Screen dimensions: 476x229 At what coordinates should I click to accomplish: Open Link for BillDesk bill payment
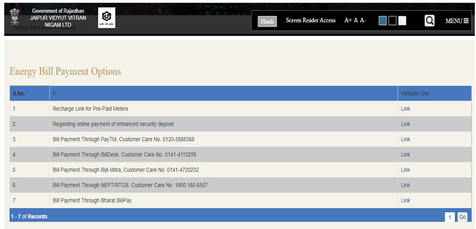[405, 154]
